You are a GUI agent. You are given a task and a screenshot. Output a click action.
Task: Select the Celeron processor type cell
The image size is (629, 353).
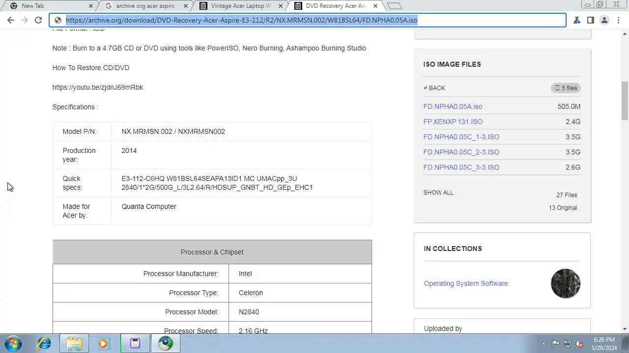click(x=300, y=293)
